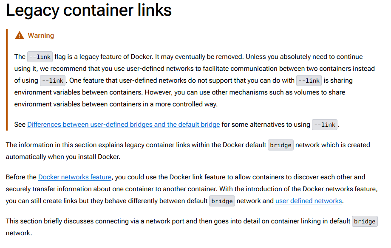
Task: Click the line "environment variables between containers in a more controlled way"
Action: tap(116, 104)
